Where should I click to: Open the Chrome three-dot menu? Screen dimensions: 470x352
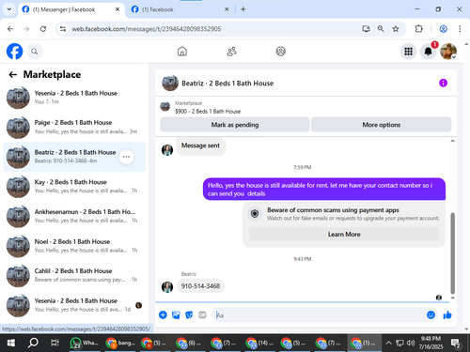click(460, 29)
